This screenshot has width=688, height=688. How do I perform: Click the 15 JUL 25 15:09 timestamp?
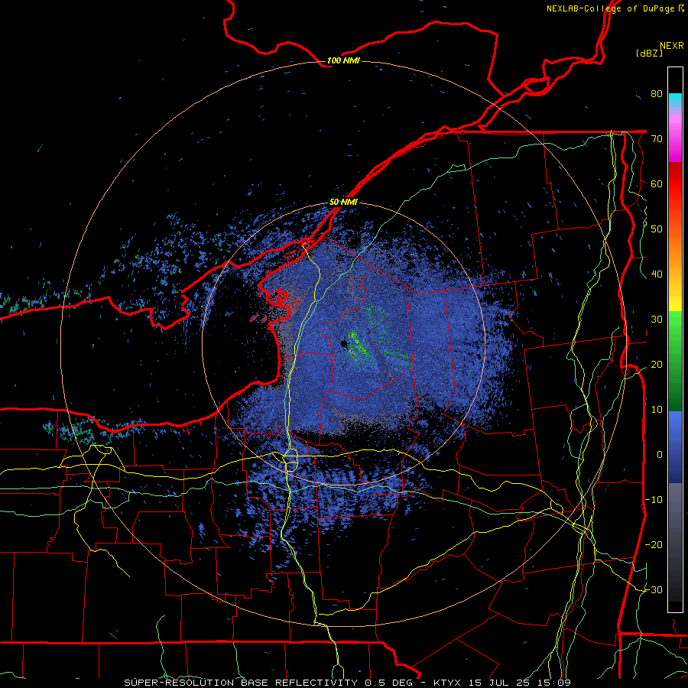(x=520, y=683)
